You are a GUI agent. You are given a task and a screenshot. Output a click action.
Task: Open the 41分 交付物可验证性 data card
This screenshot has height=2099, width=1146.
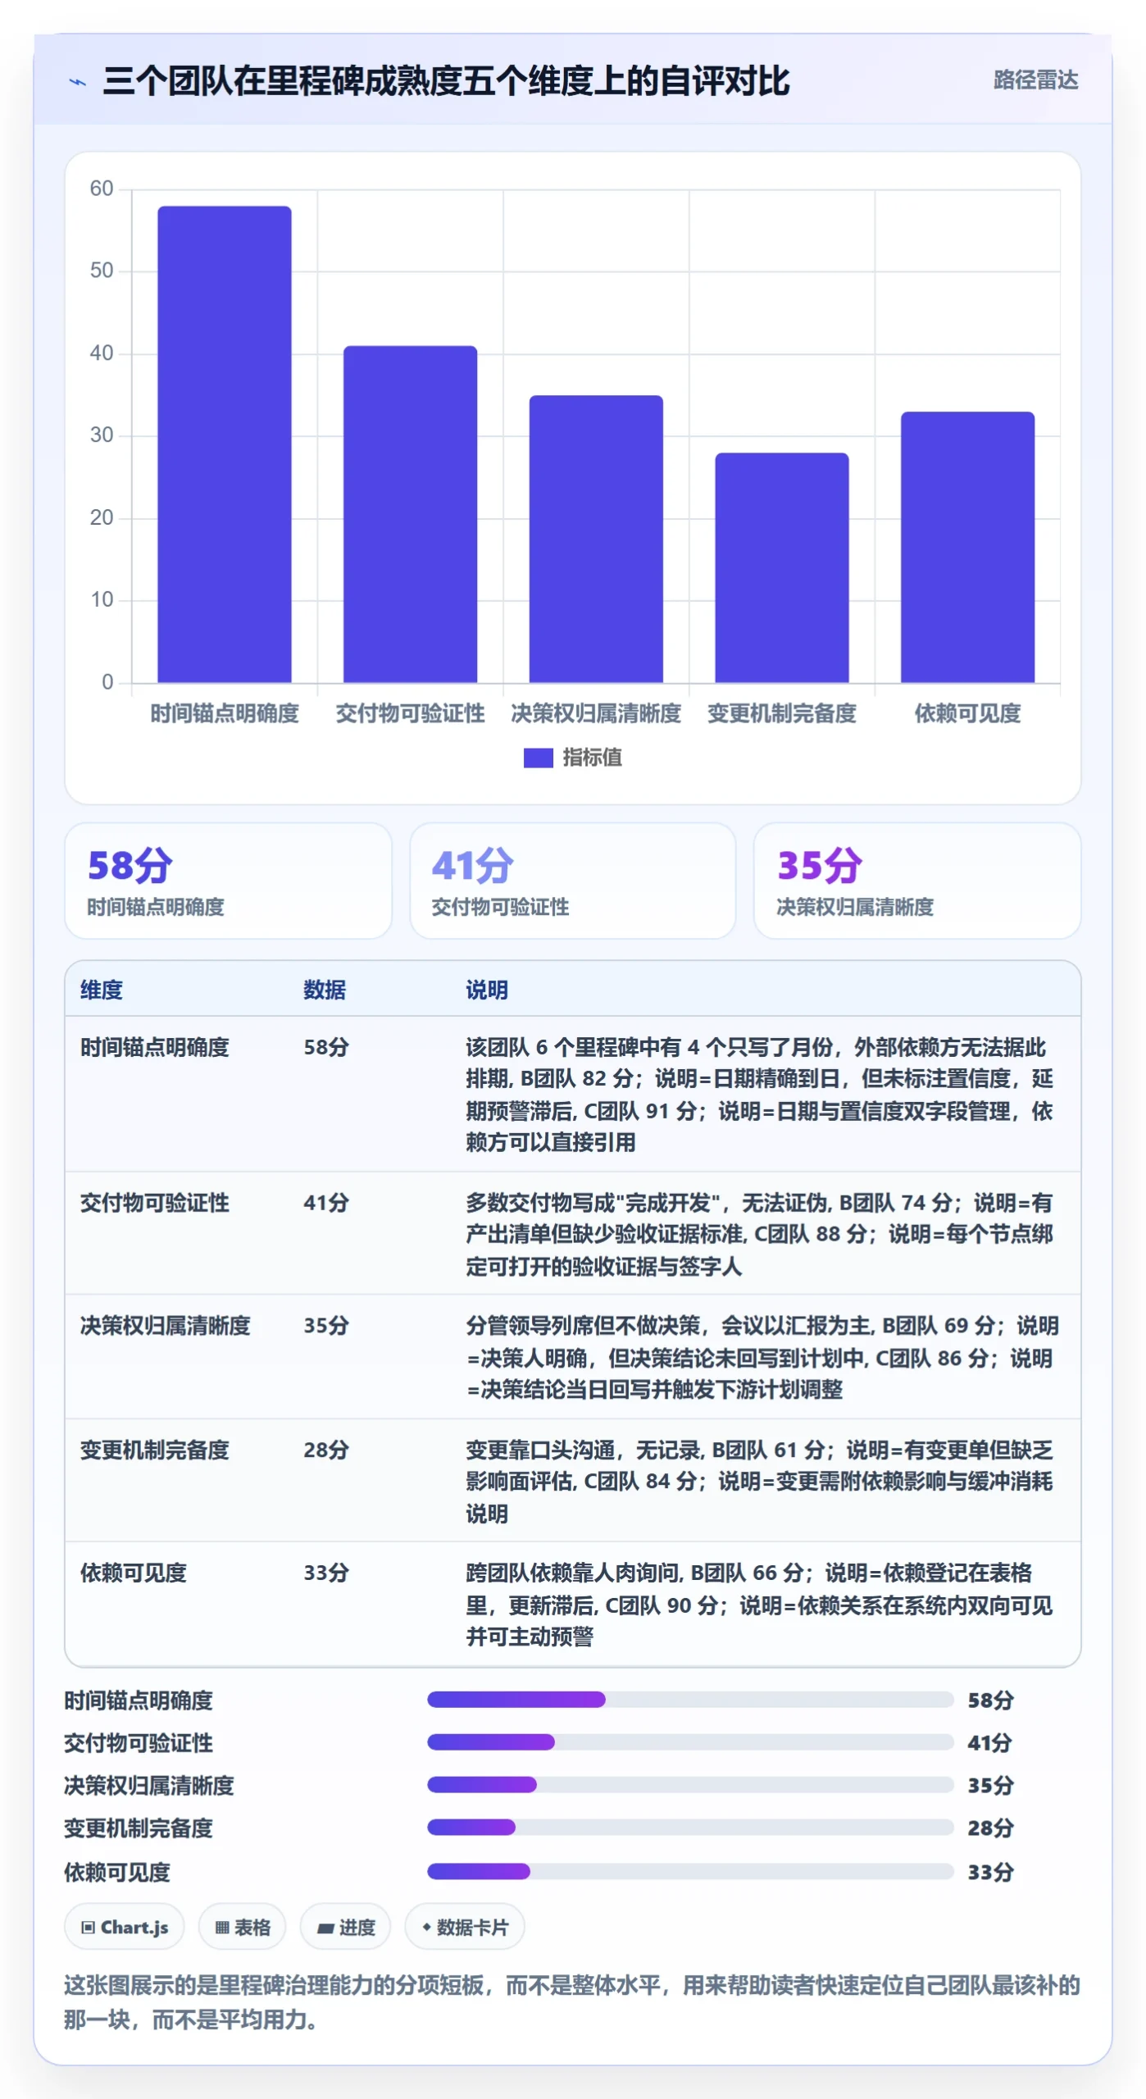572,881
